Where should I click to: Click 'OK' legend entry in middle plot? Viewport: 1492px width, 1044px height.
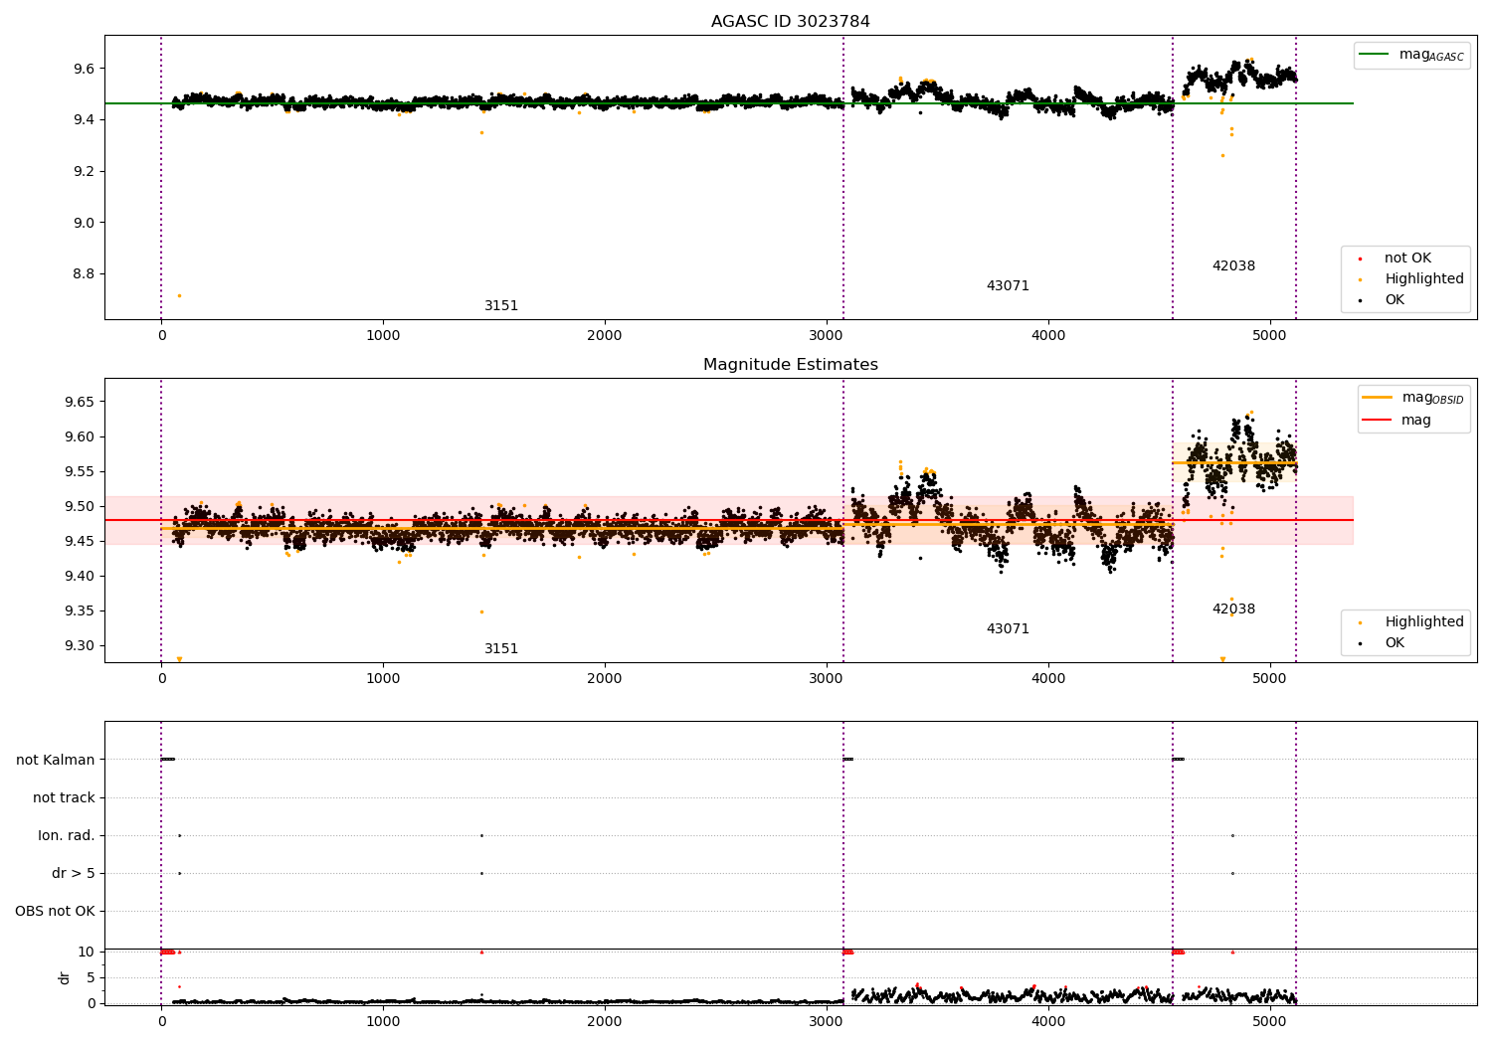tap(1383, 643)
